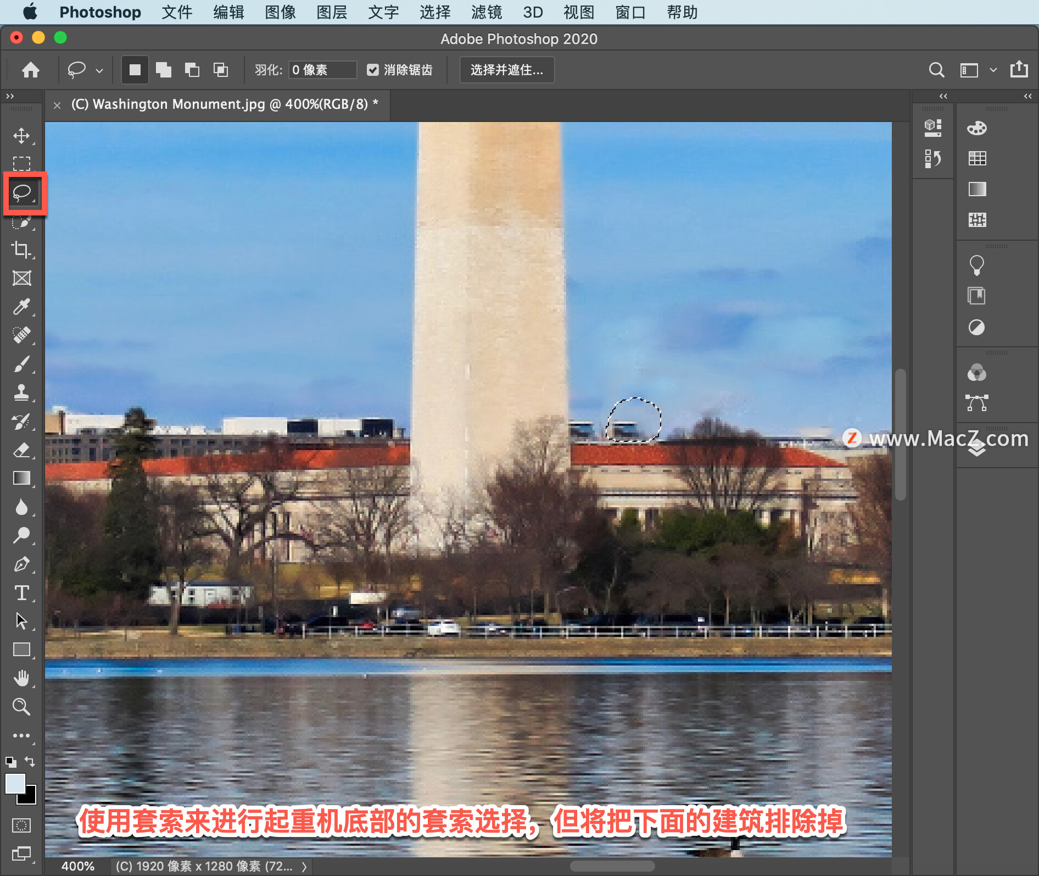Select the Rectangle shape tool
The image size is (1039, 876).
(x=21, y=650)
